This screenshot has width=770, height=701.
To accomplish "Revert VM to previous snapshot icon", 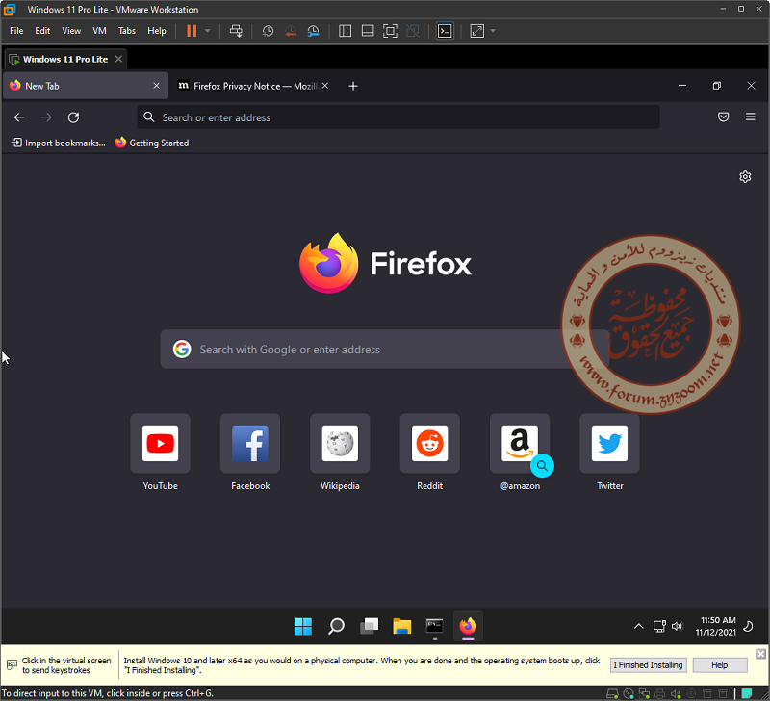I will (291, 31).
